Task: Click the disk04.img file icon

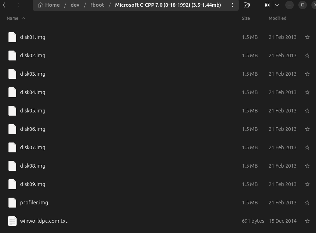Action: pyautogui.click(x=12, y=92)
